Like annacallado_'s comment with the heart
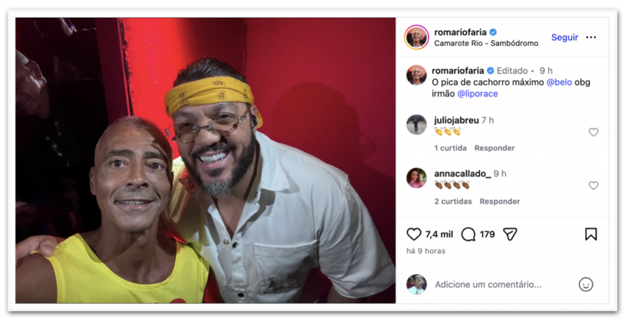The width and height of the screenshot is (626, 320). click(x=594, y=185)
